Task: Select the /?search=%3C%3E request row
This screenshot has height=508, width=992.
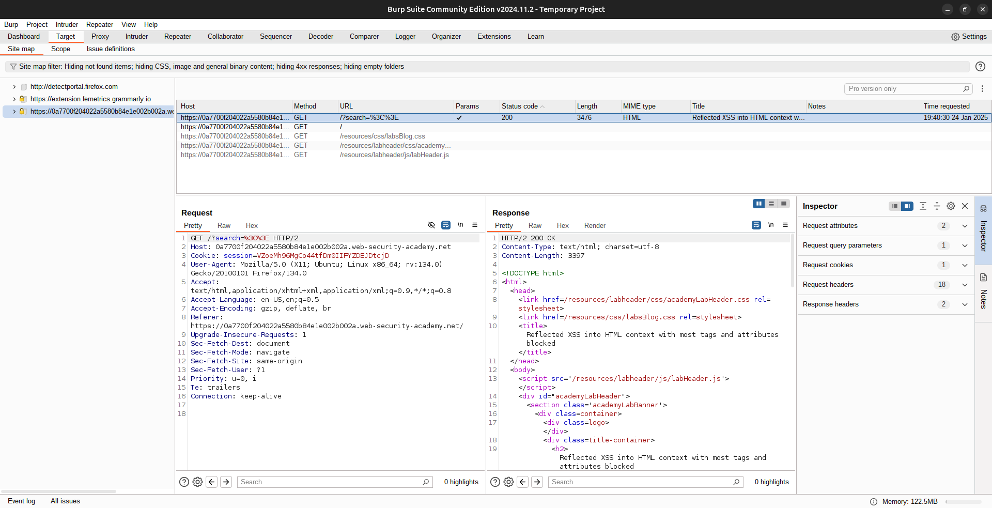Action: coord(584,118)
